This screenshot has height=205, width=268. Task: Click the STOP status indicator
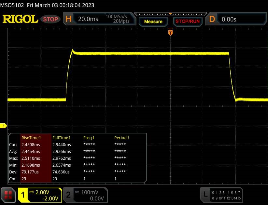click(x=50, y=19)
